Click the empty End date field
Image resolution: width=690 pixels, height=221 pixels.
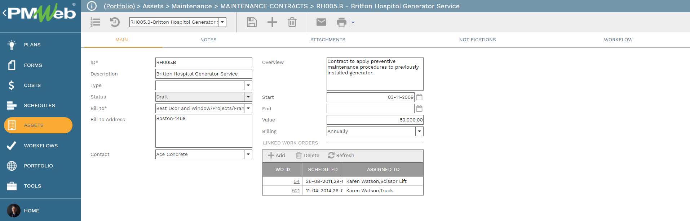point(371,109)
